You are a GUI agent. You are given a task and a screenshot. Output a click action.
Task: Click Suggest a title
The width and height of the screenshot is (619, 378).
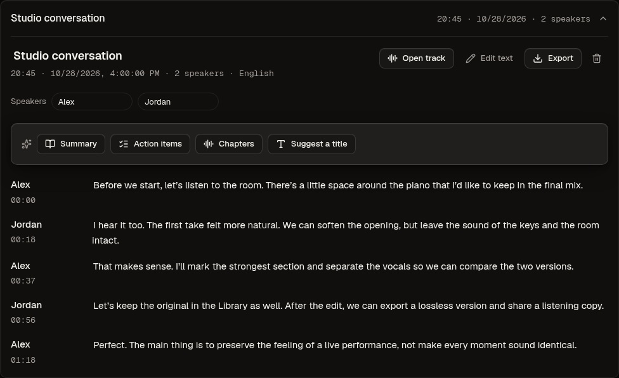pyautogui.click(x=311, y=144)
